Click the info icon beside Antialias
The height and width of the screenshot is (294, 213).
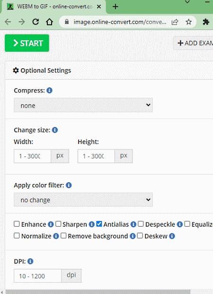click(x=133, y=224)
